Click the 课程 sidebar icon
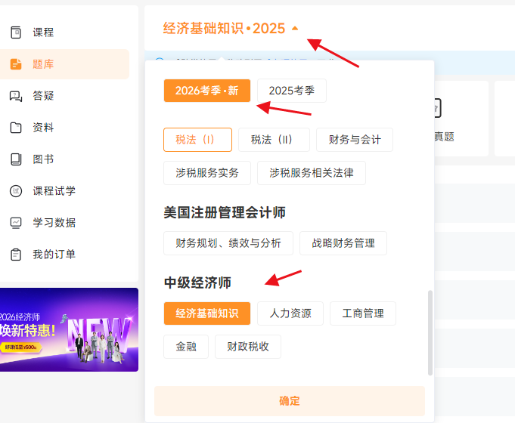 pyautogui.click(x=15, y=32)
